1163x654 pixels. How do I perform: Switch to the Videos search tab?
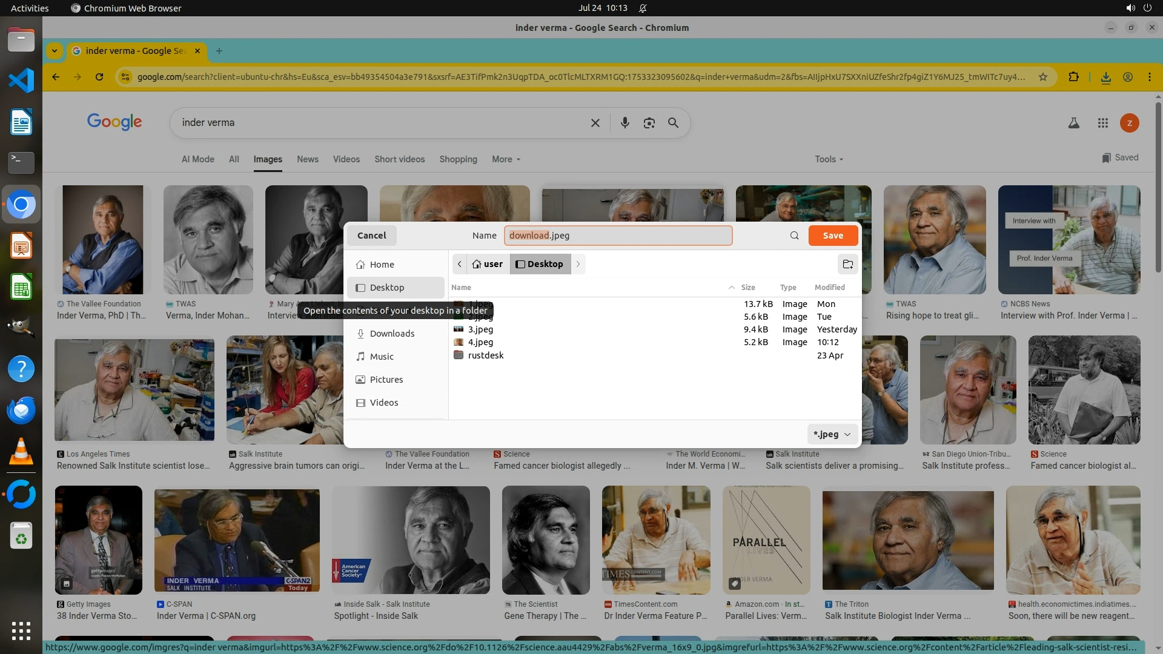coord(346,159)
